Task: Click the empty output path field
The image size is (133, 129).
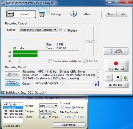Action: pyautogui.click(x=79, y=84)
